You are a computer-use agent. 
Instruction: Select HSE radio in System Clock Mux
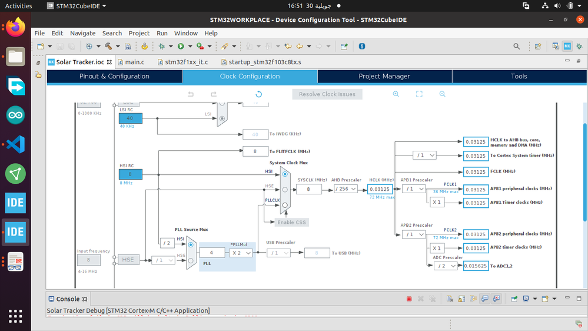pyautogui.click(x=285, y=190)
